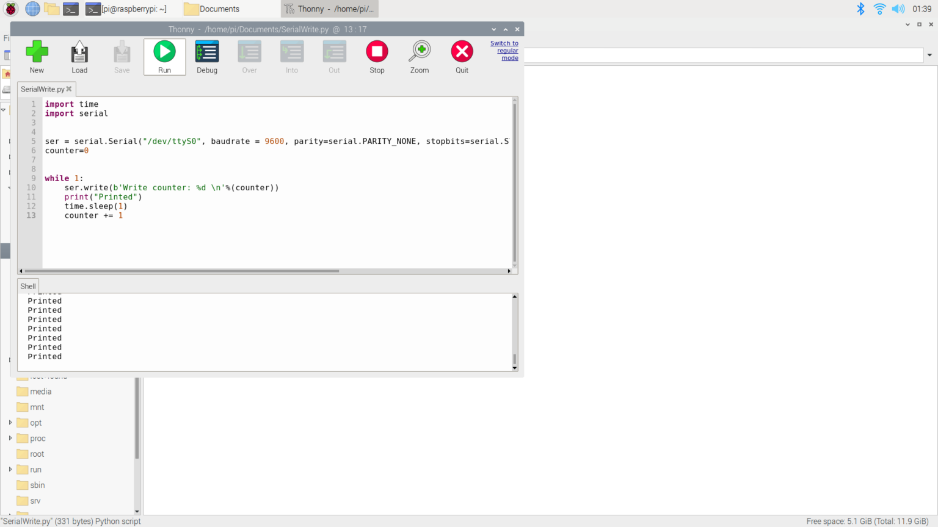Screen dimensions: 938x527
Task: Click the 'time.sleep(1)' code line
Action: (x=96, y=206)
